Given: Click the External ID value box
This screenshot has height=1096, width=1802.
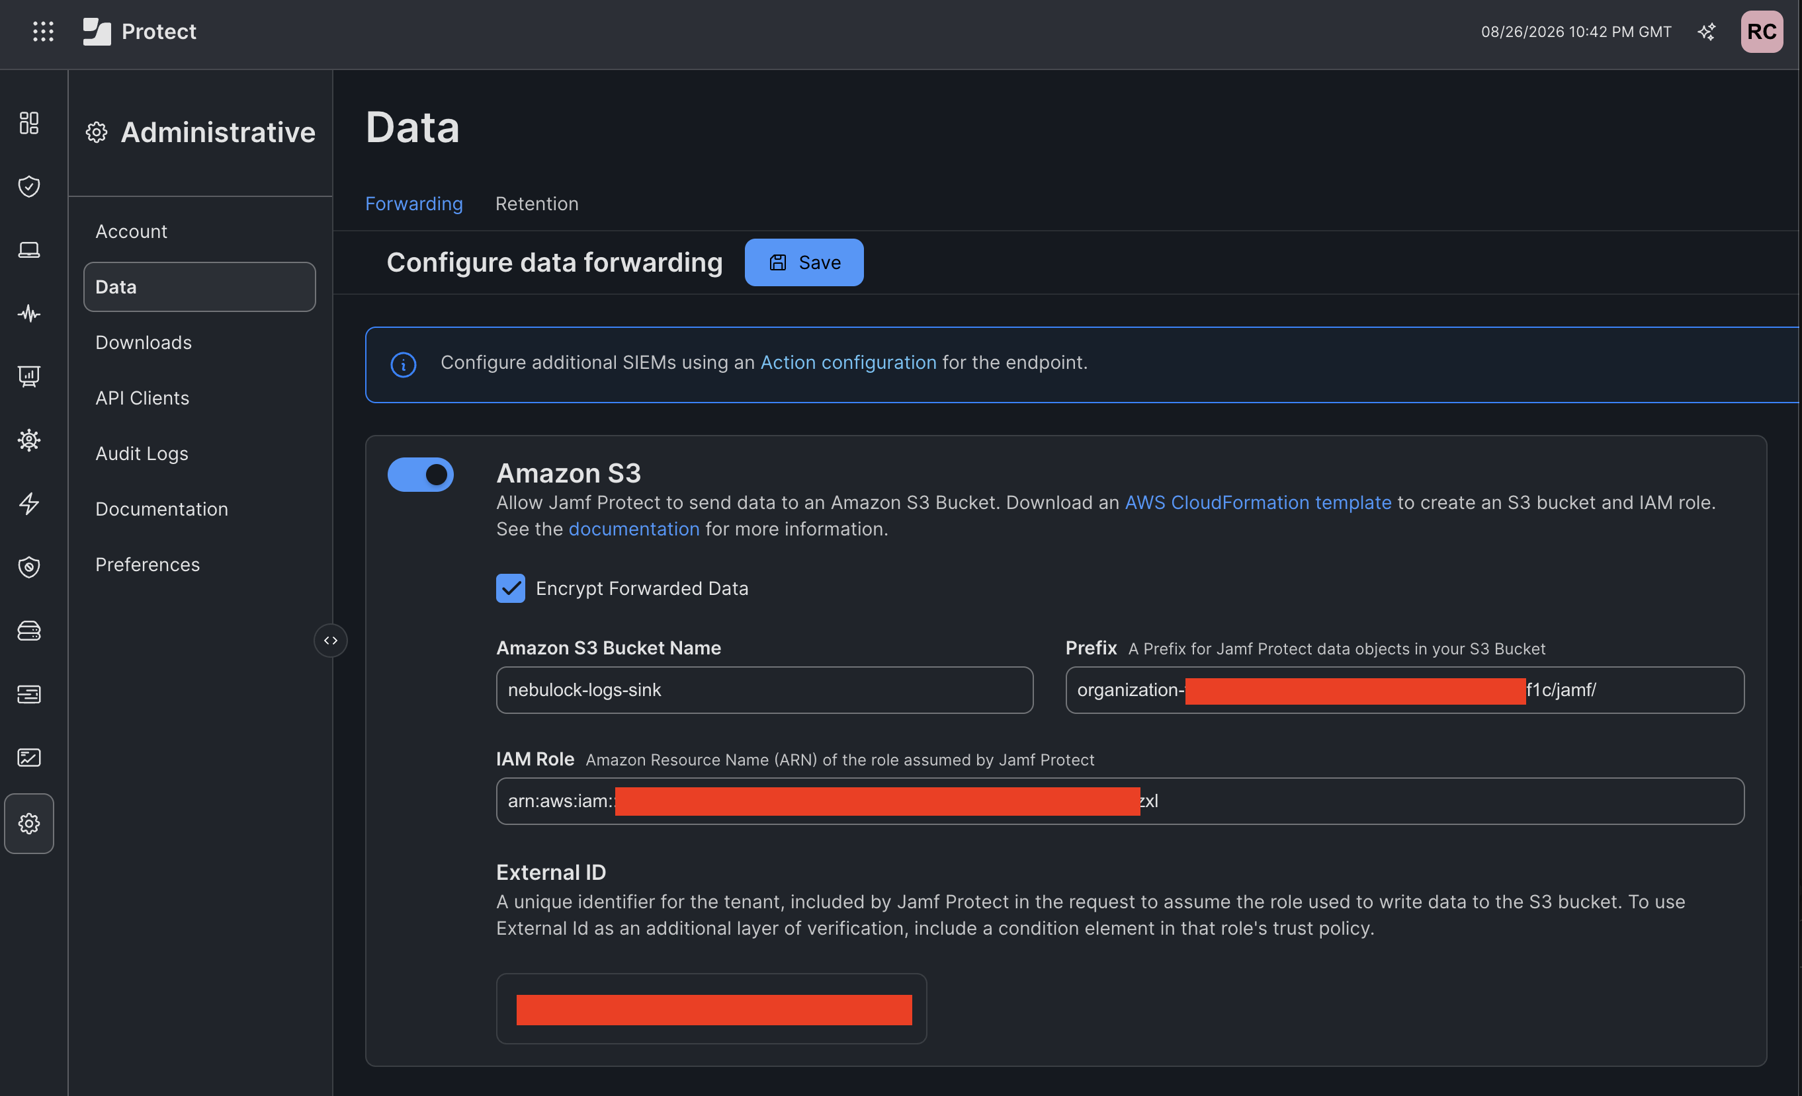Looking at the screenshot, I should (x=711, y=1008).
